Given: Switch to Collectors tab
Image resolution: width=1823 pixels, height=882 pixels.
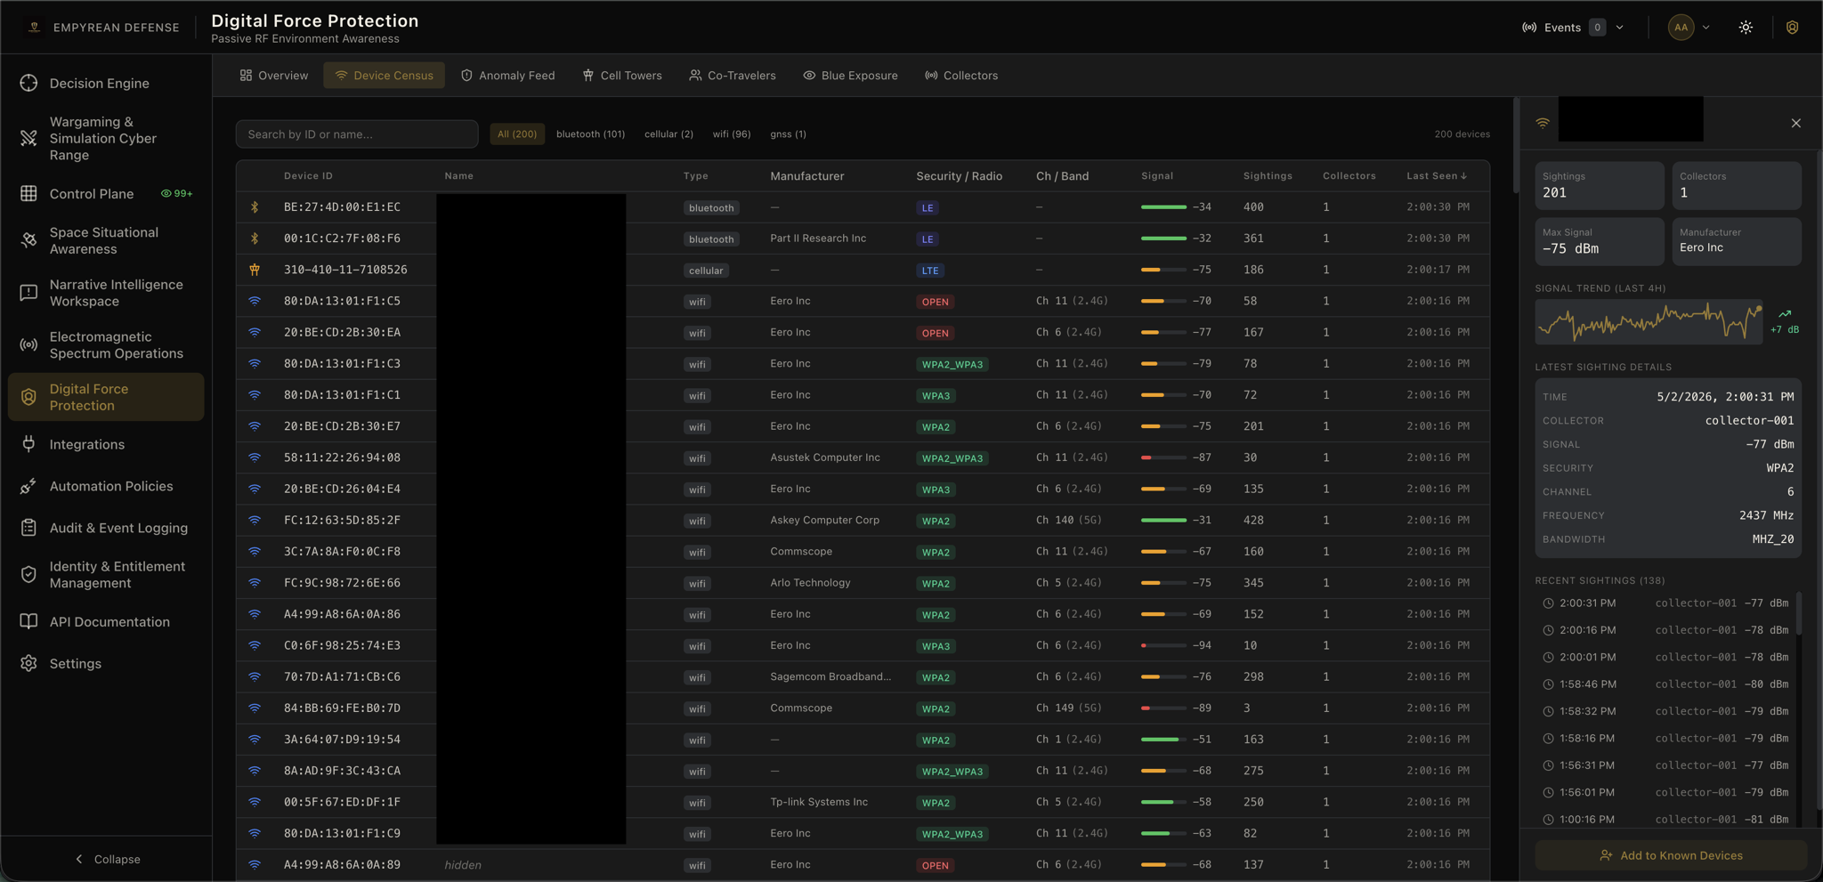Looking at the screenshot, I should click(961, 76).
